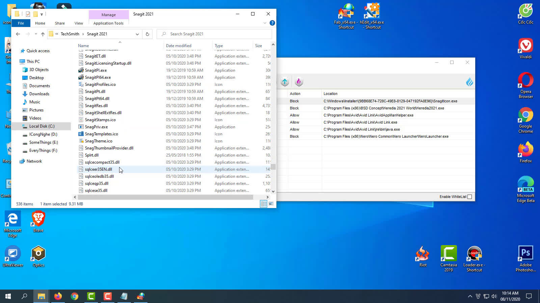540x303 pixels.
Task: Expand the ribbon with chevron arrow
Action: [265, 23]
